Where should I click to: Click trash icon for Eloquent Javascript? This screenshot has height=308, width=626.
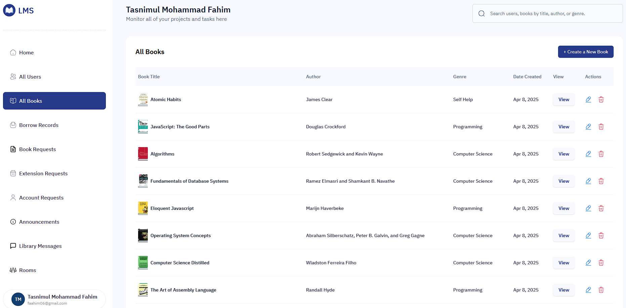(x=601, y=208)
